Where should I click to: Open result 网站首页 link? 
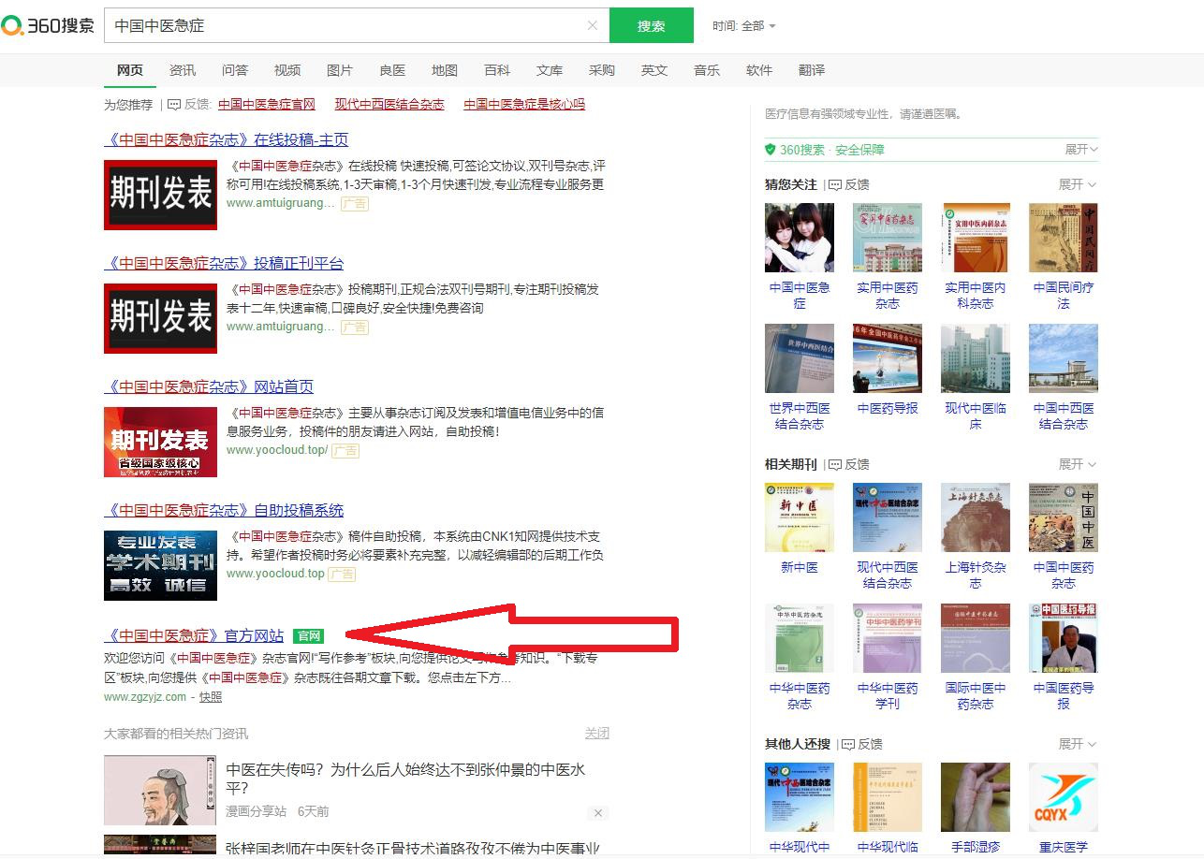(209, 386)
